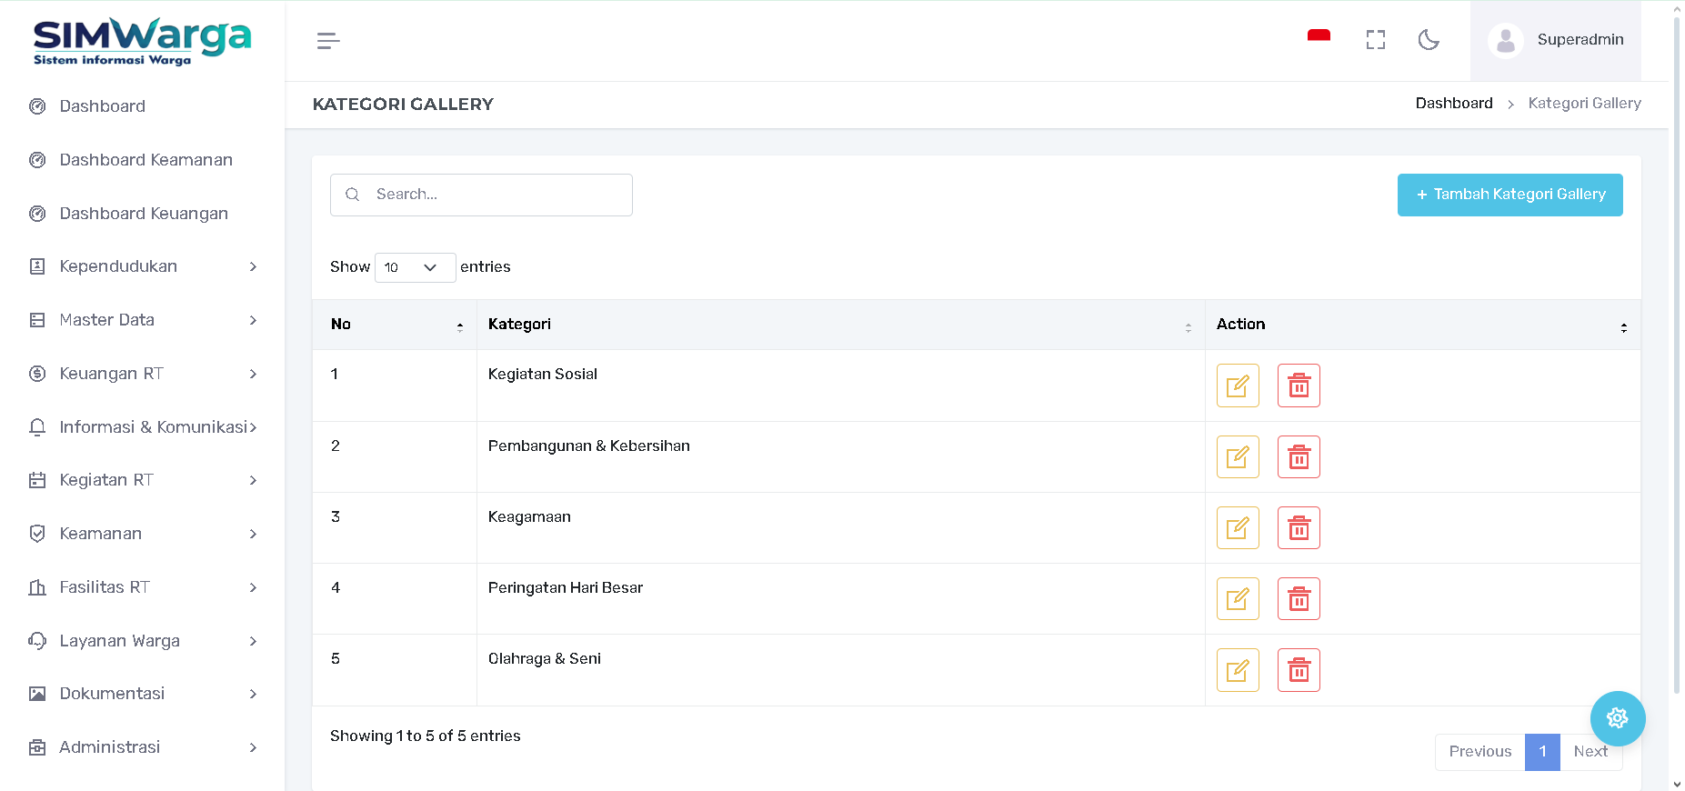Viewport: 1685px width, 791px height.
Task: Click trash icon for Olahraga & Seni
Action: [x=1298, y=670]
